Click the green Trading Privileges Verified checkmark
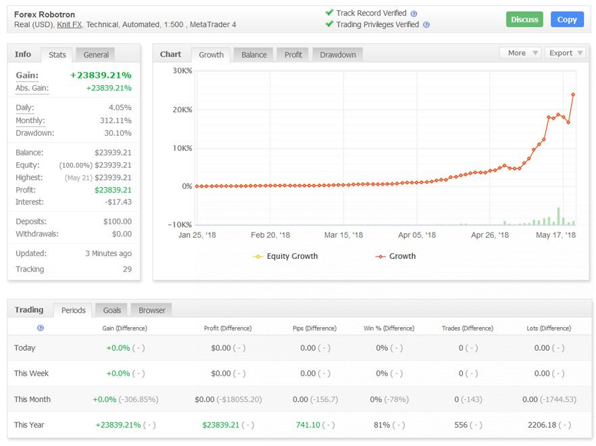 329,24
